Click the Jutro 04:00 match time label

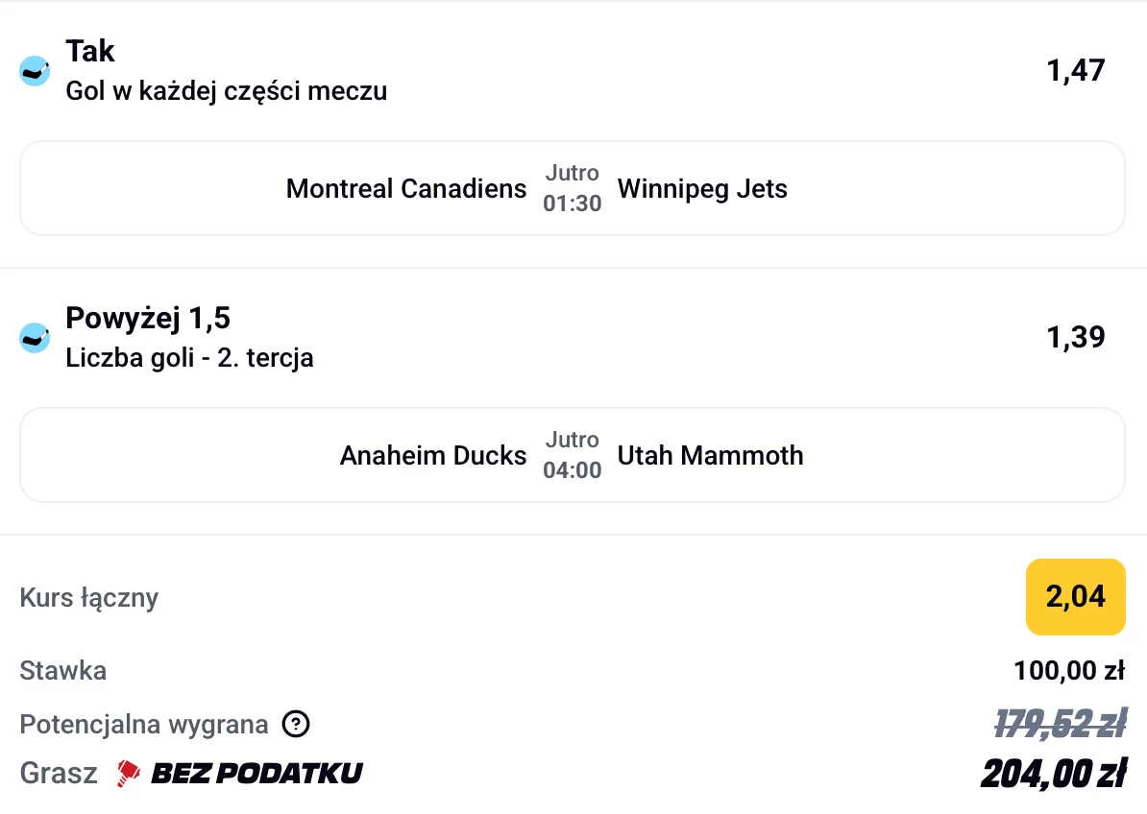pos(573,455)
